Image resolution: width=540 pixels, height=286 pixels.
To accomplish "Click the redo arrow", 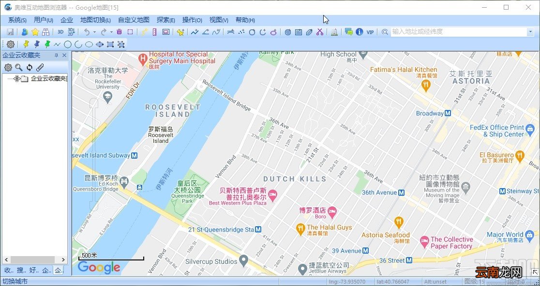I will coord(104,32).
